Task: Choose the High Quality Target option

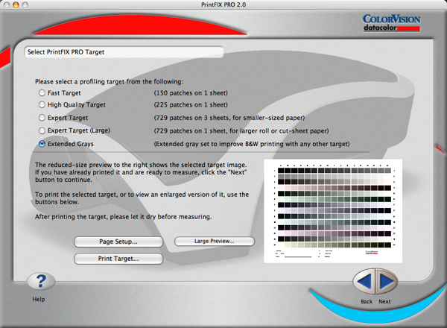Action: [x=42, y=104]
